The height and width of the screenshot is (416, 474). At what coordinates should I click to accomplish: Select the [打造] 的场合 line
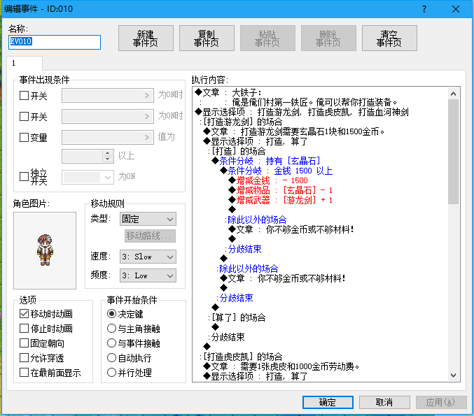coord(237,151)
